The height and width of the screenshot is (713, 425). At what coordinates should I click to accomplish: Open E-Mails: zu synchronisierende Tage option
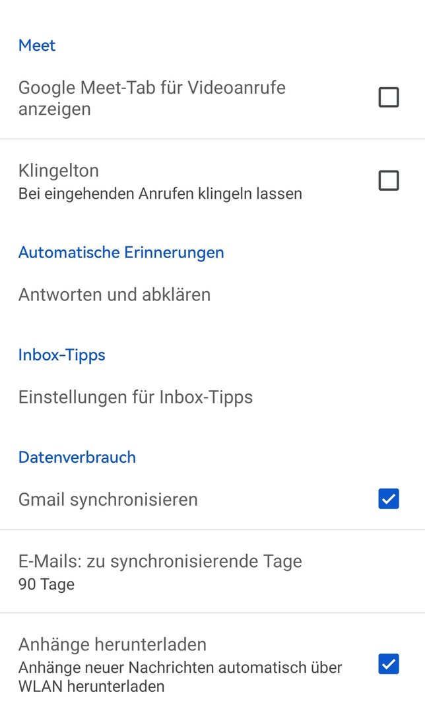pyautogui.click(x=160, y=561)
